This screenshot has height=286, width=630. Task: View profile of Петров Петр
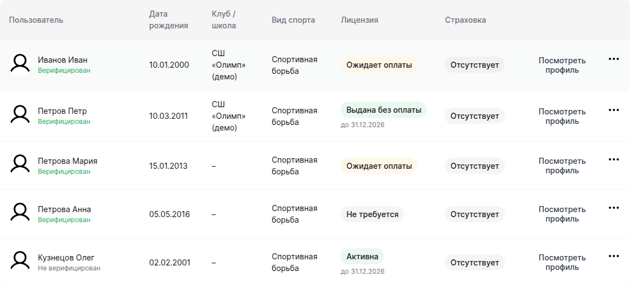[562, 116]
